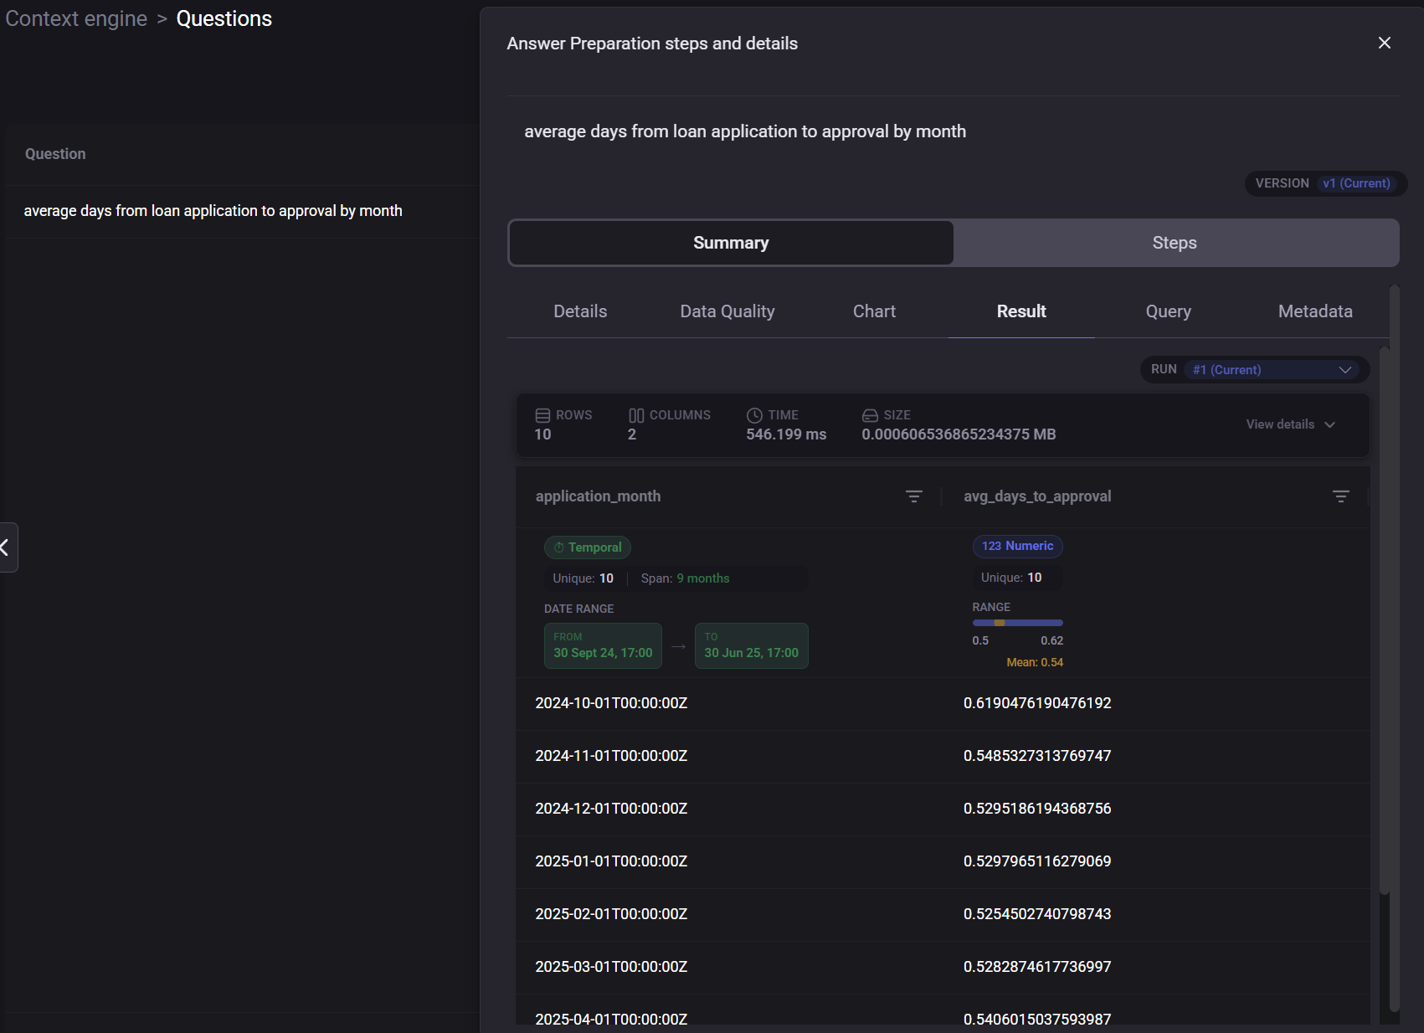Open the Chart tab
Screen dimensions: 1424x1033
(x=874, y=311)
